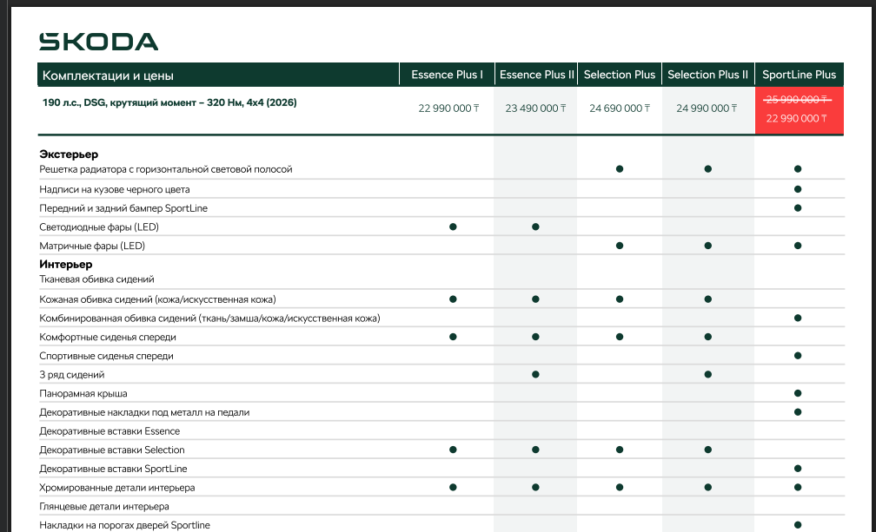Screen dimensions: 876x532
Task: Click the price 23 490 000 ₸
Action: [x=535, y=108]
